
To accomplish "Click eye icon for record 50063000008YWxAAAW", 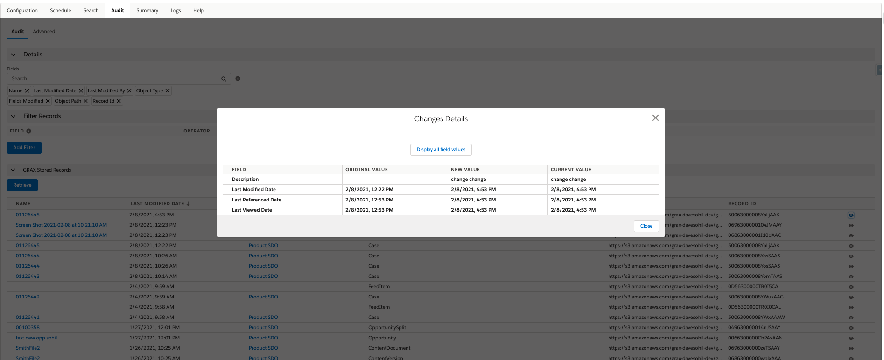I will (x=851, y=318).
